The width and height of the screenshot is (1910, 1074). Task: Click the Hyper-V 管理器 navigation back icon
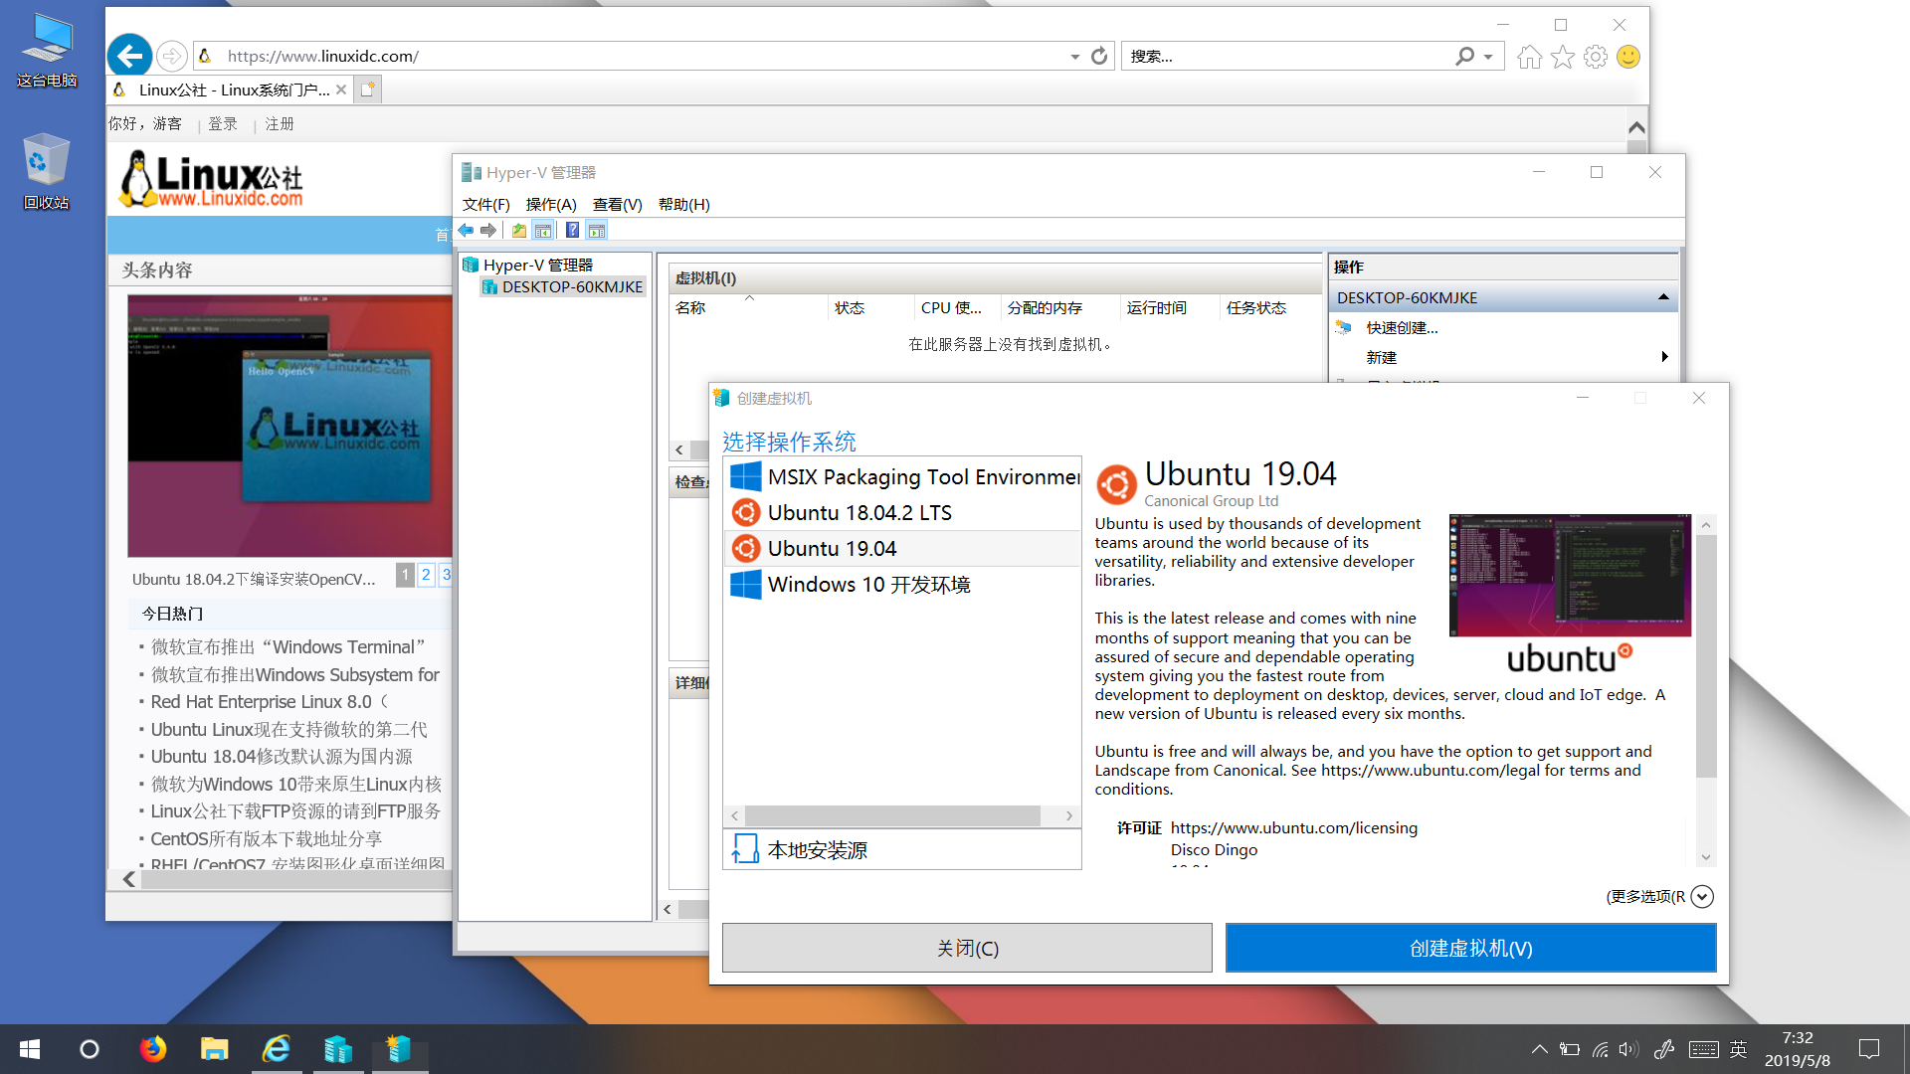[469, 230]
